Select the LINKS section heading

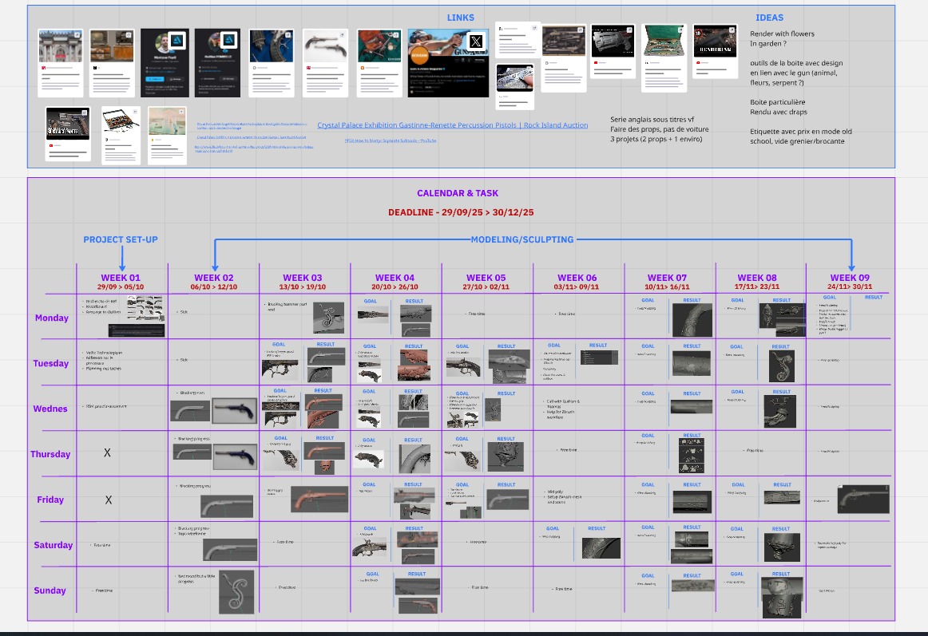(x=460, y=18)
